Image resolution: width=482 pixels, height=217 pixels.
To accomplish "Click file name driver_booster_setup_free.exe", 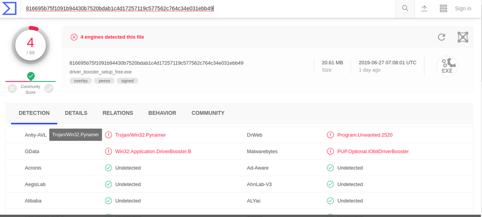I will coord(101,72).
